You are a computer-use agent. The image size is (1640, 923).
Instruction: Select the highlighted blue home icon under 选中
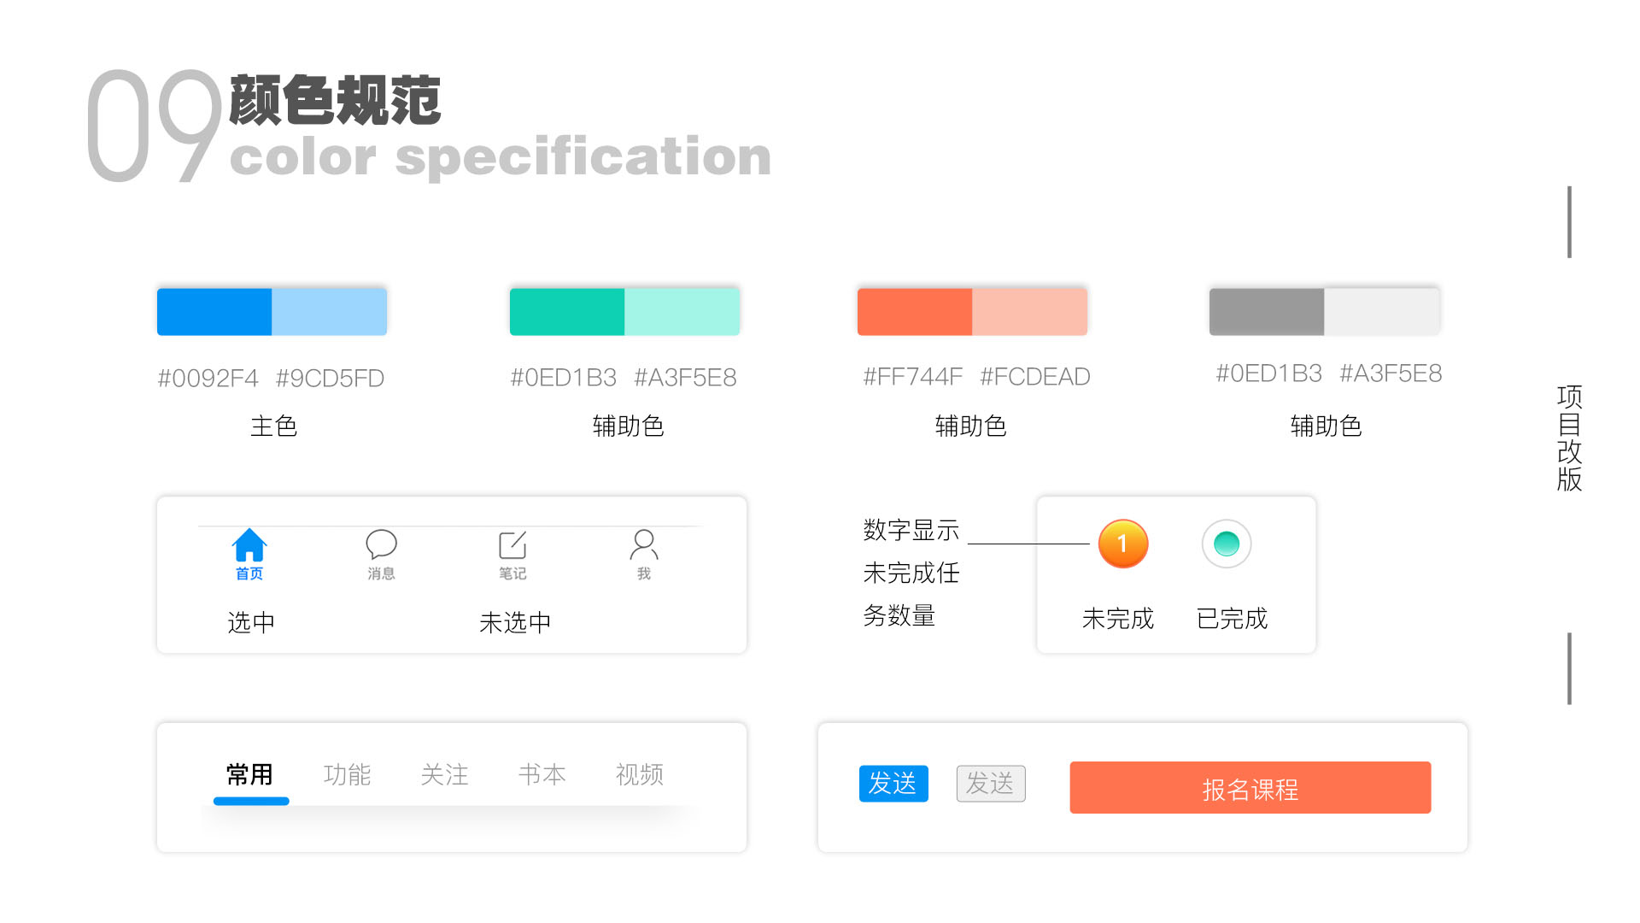point(249,546)
